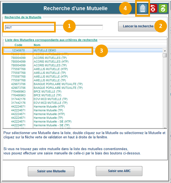Click the trash bin delete icon
Screen dimensions: 171x183
coord(142,9)
